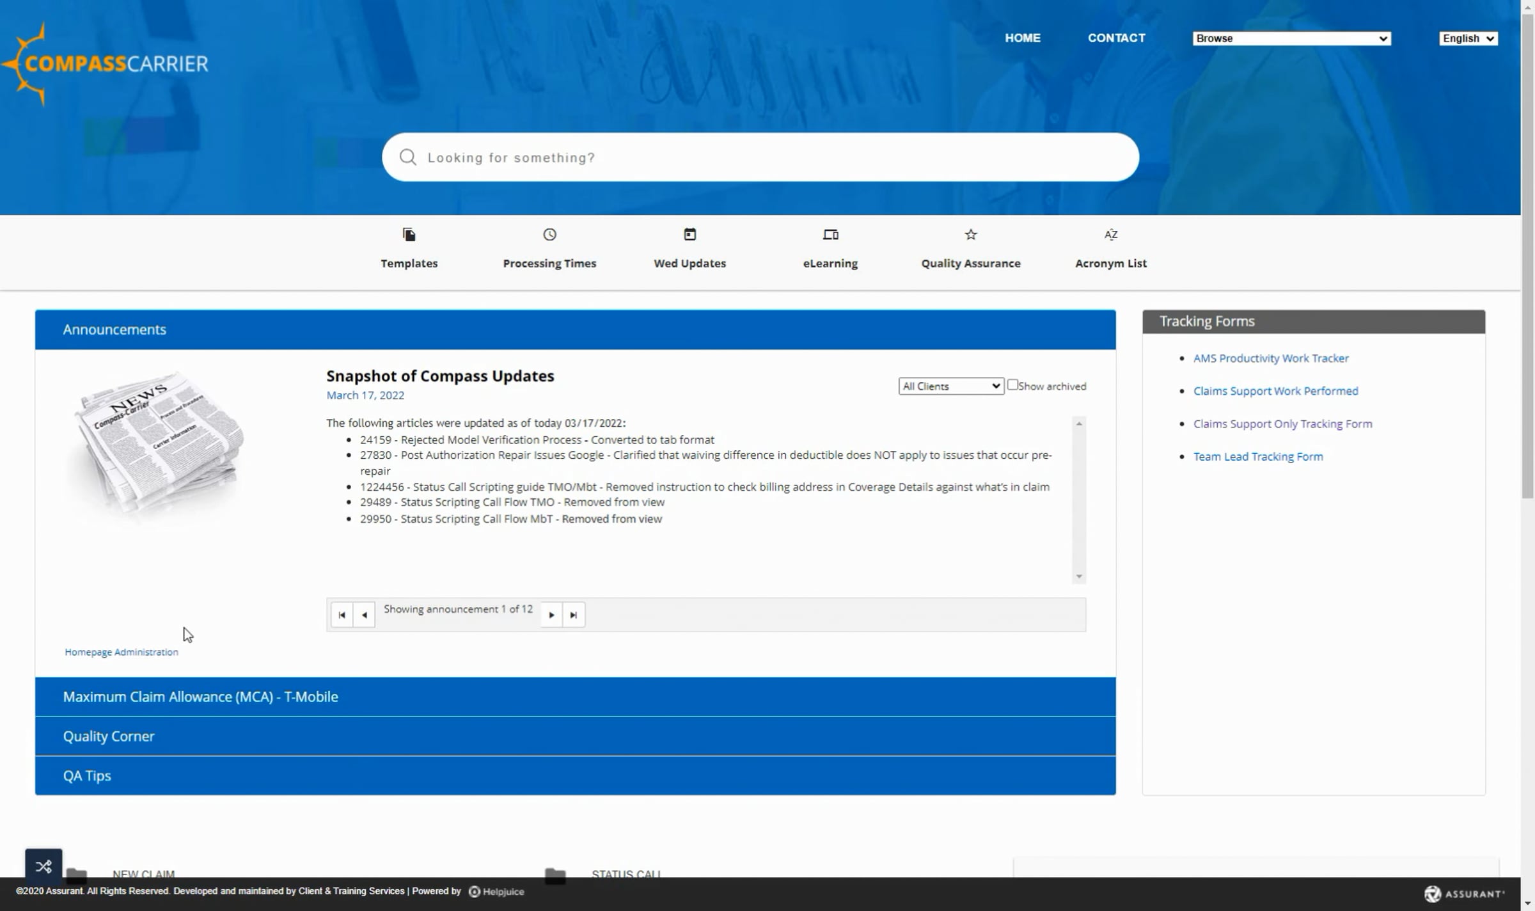Open the Browse dropdown
The width and height of the screenshot is (1535, 911).
(1291, 38)
